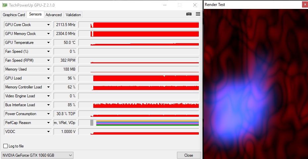Open the Advanced tab

pyautogui.click(x=54, y=15)
